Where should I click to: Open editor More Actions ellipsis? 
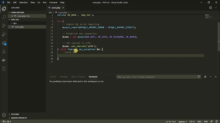tap(216, 8)
